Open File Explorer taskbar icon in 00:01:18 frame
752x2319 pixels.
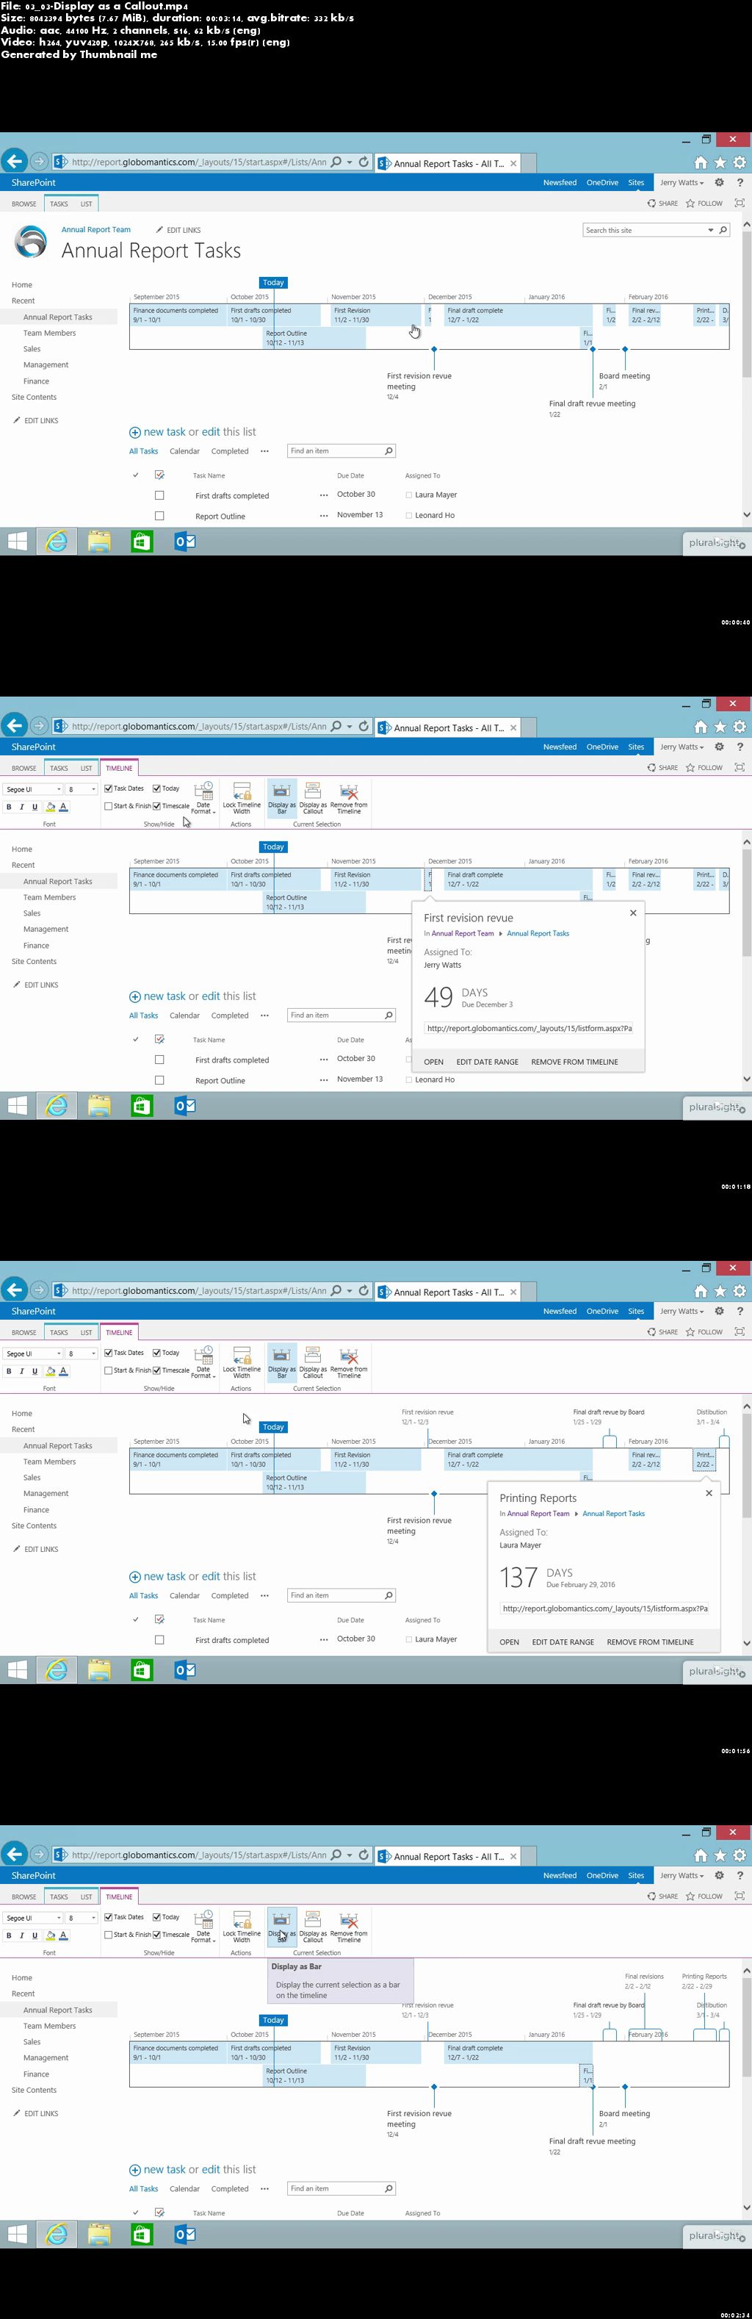coord(99,1105)
